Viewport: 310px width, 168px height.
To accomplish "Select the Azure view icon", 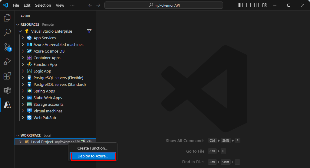I will pyautogui.click(x=7, y=105).
